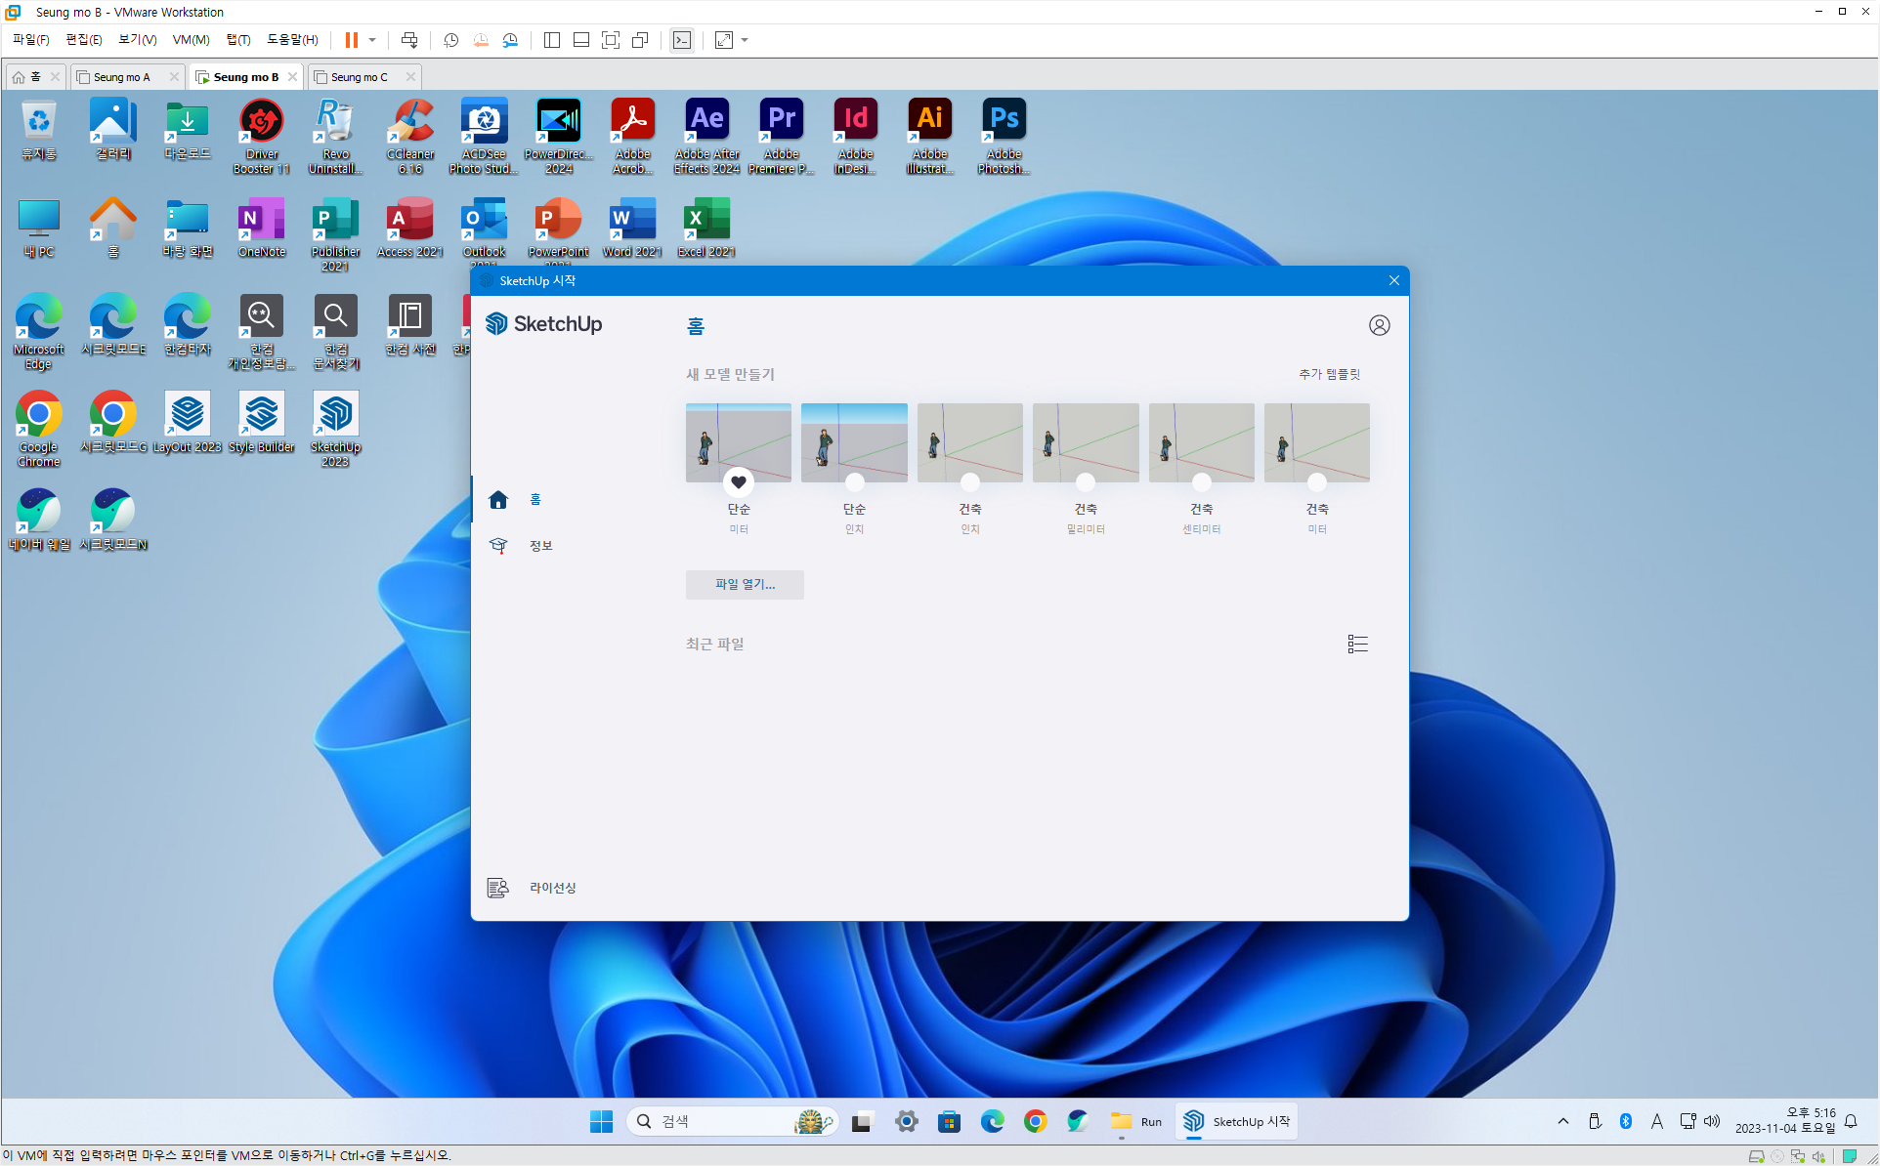Toggle recent files list view icon
Image resolution: width=1880 pixels, height=1166 pixels.
pyautogui.click(x=1357, y=644)
